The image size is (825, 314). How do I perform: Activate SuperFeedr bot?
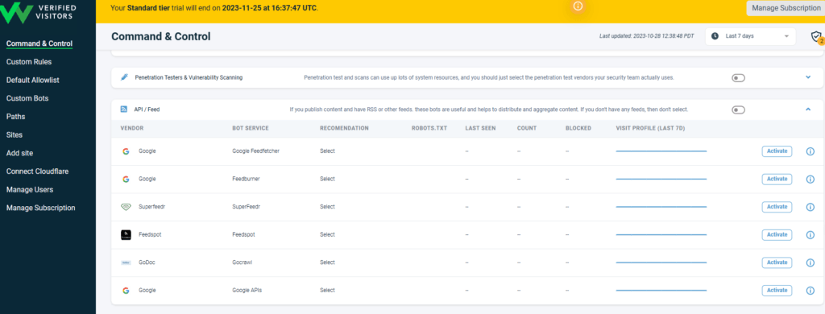[777, 207]
